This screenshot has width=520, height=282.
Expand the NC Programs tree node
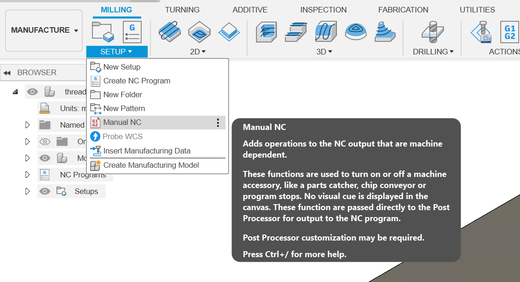[27, 175]
